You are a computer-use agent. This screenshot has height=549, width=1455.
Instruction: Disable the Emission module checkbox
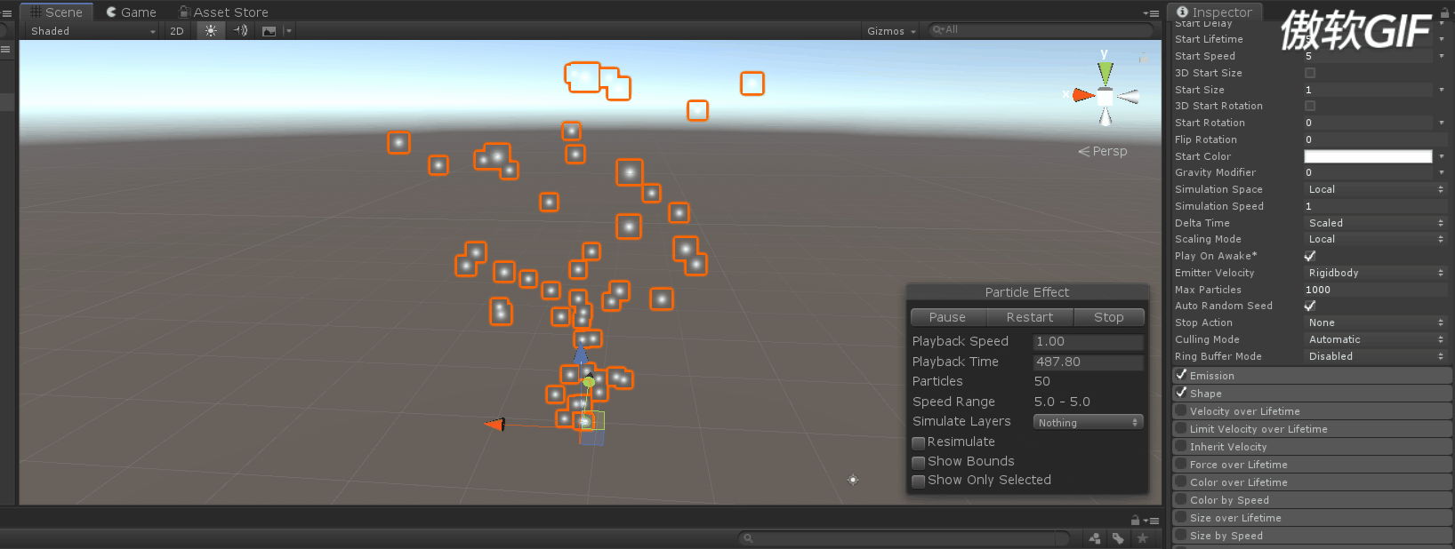point(1181,375)
